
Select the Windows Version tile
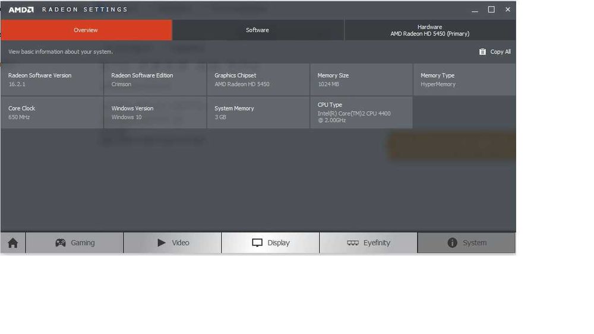pos(155,112)
